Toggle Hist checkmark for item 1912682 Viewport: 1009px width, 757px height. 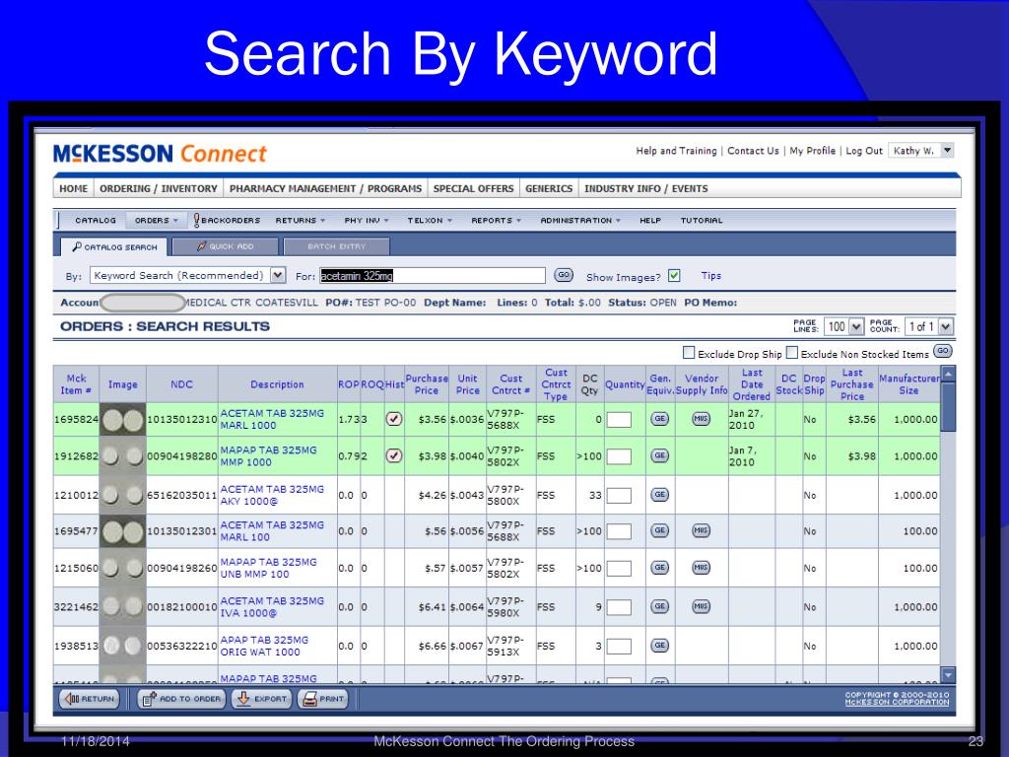click(394, 455)
